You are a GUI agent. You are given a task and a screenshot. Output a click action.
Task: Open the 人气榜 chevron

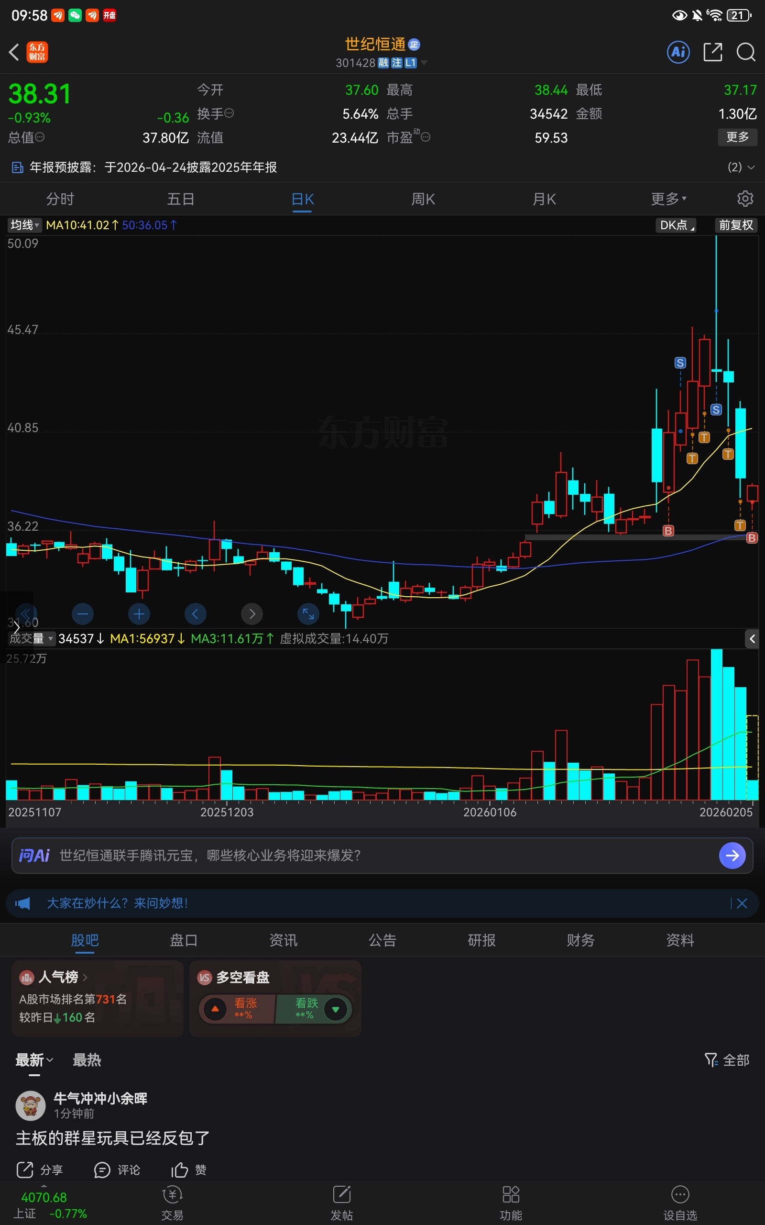pyautogui.click(x=85, y=977)
